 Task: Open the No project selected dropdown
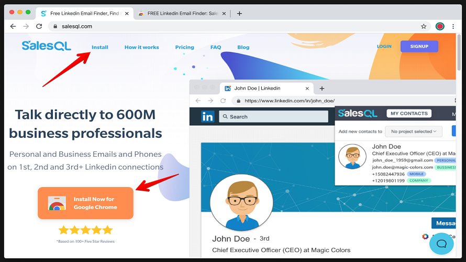click(x=414, y=131)
